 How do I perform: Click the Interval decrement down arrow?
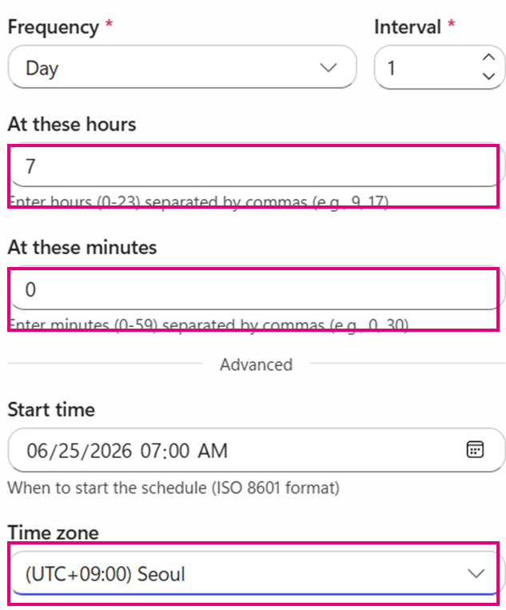[488, 76]
